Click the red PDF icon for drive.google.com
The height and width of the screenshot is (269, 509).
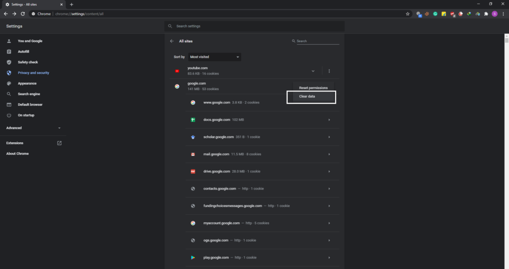point(193,172)
